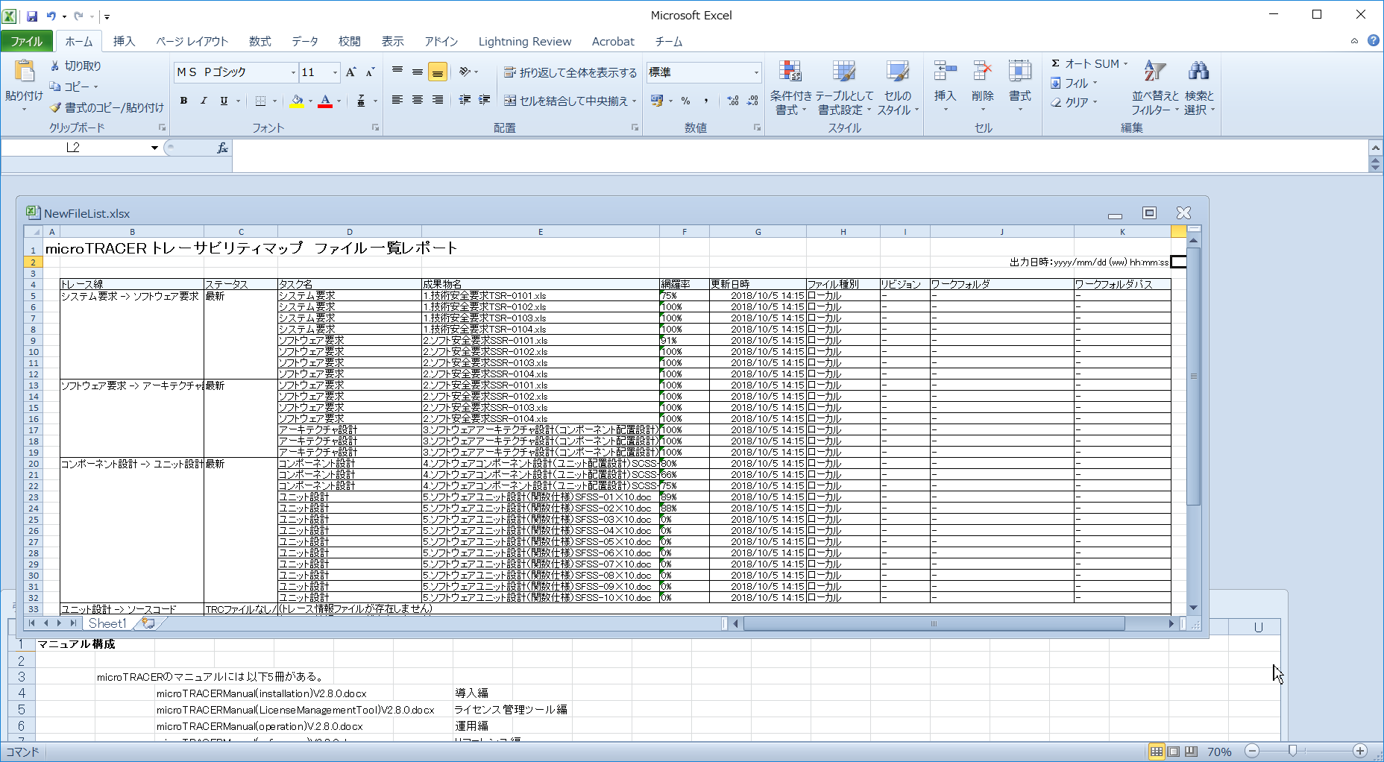Apply percent style format
1384x762 pixels.
[x=685, y=101]
